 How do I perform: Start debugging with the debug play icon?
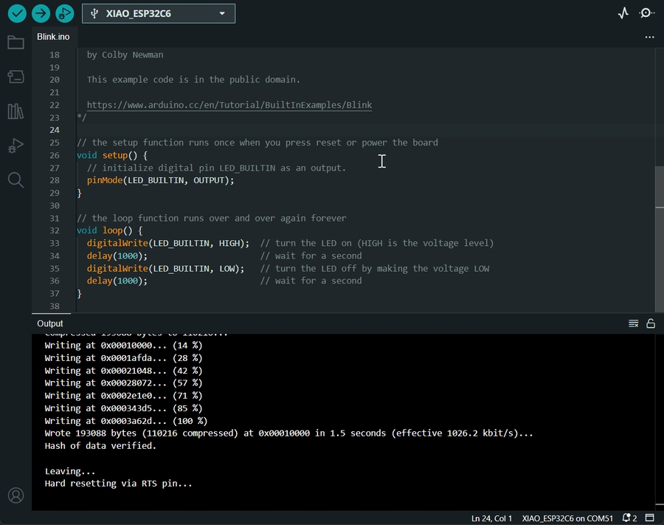65,13
